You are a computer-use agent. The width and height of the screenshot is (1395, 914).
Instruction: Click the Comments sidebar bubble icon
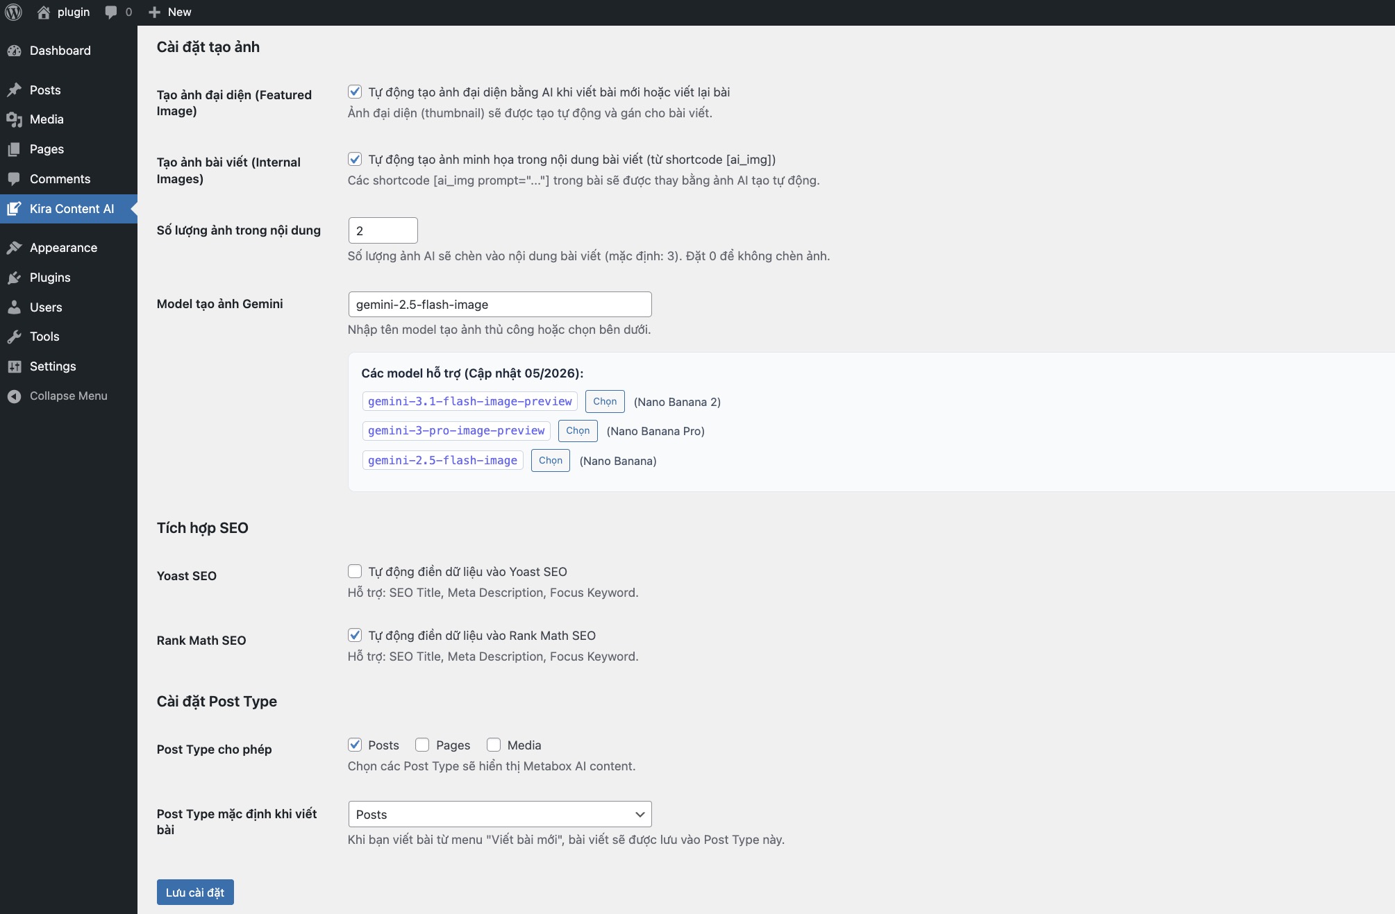click(x=14, y=179)
